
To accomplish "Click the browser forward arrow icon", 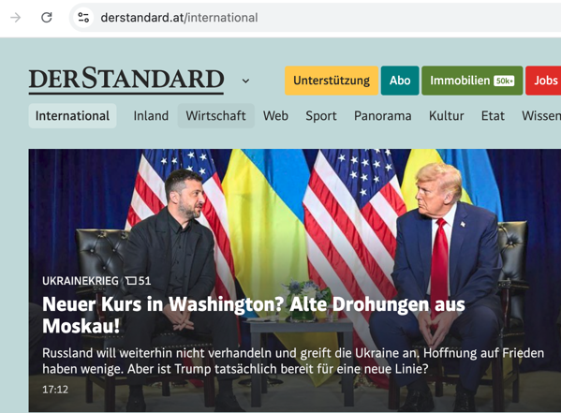I will click(16, 17).
